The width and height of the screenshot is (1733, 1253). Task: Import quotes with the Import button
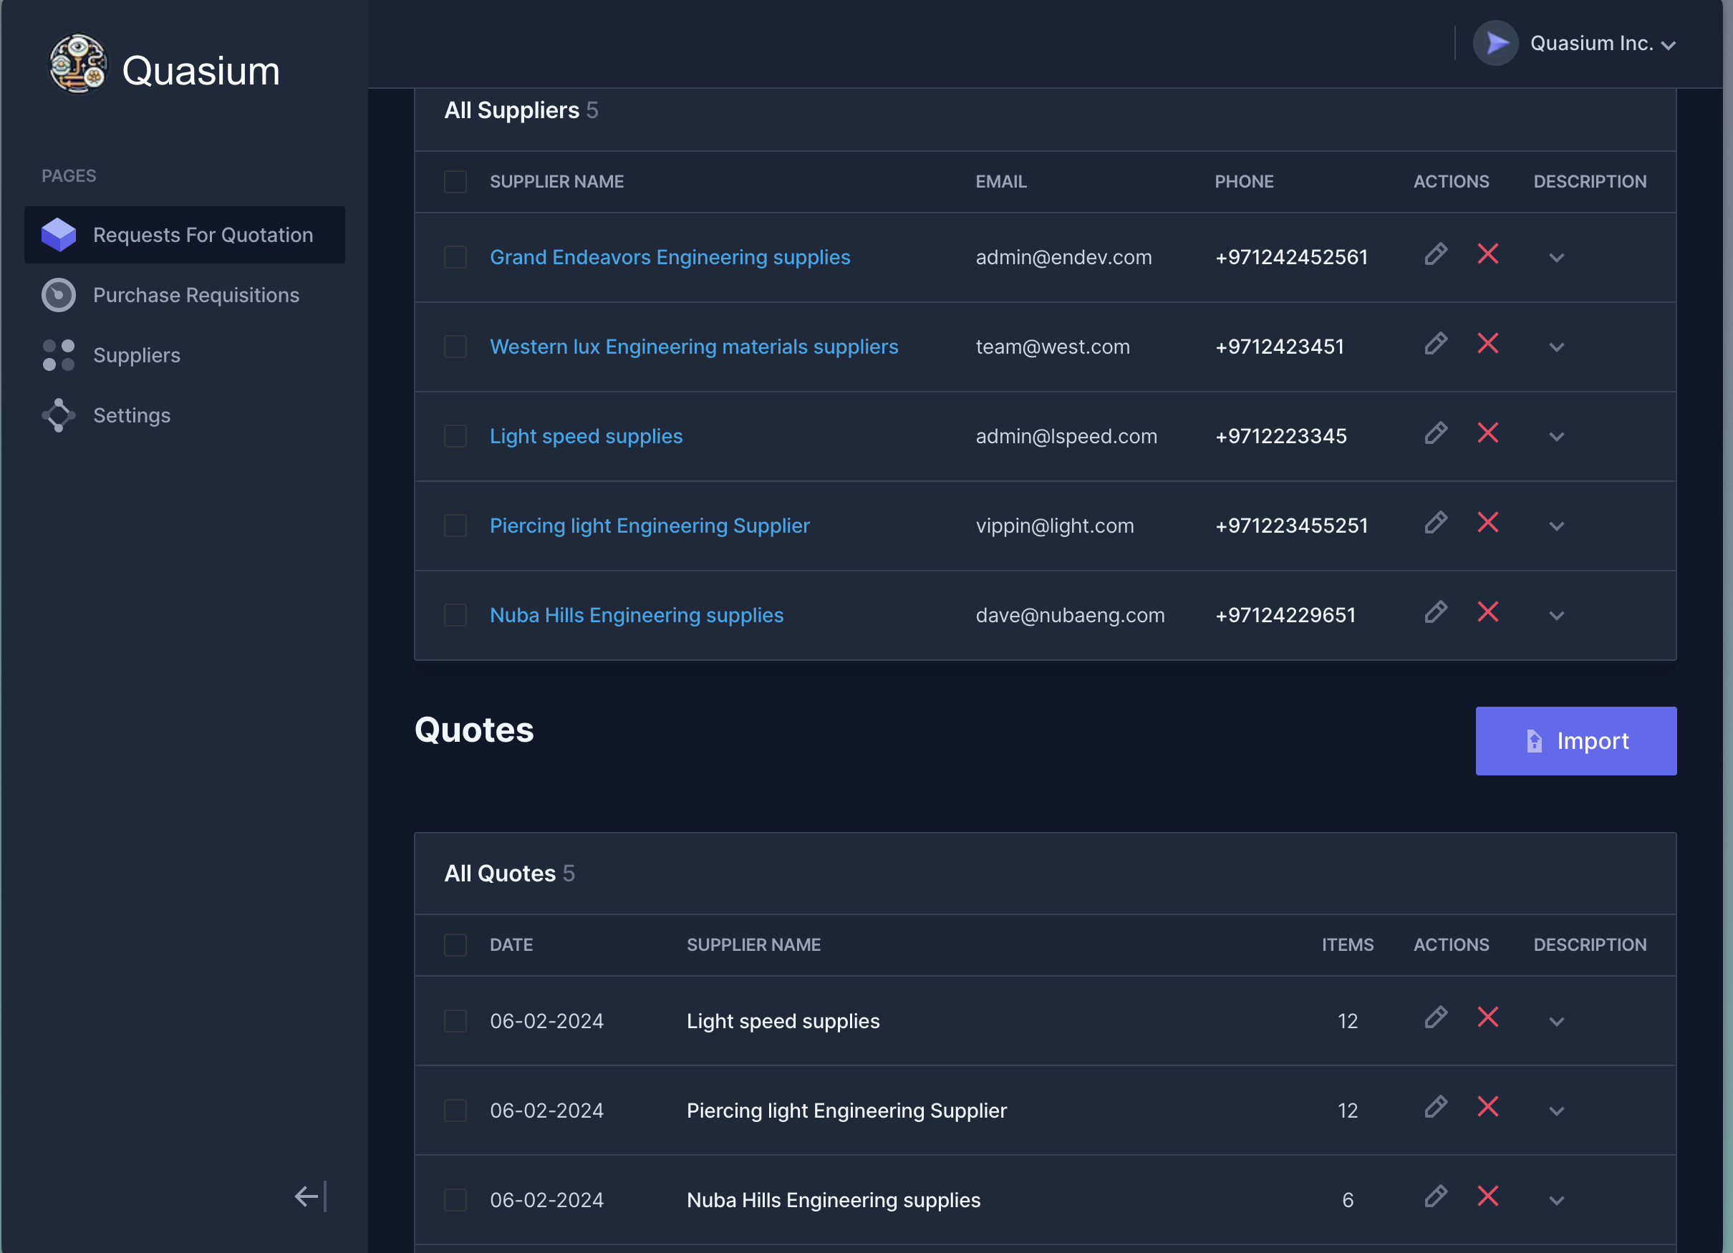click(1575, 740)
